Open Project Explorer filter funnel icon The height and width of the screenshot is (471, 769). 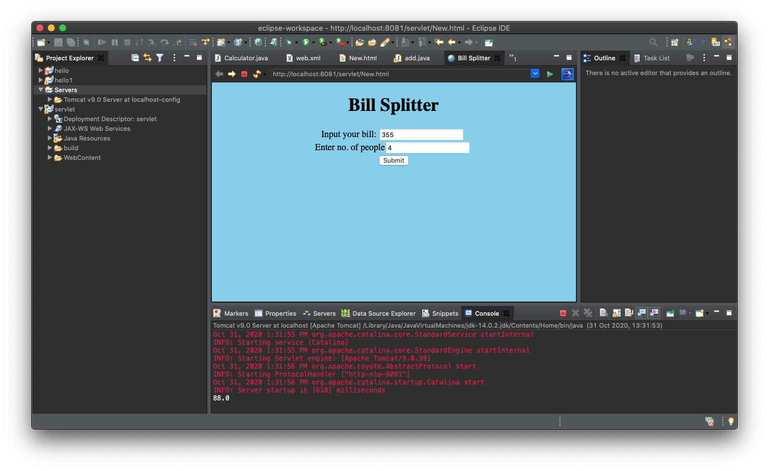pos(160,57)
